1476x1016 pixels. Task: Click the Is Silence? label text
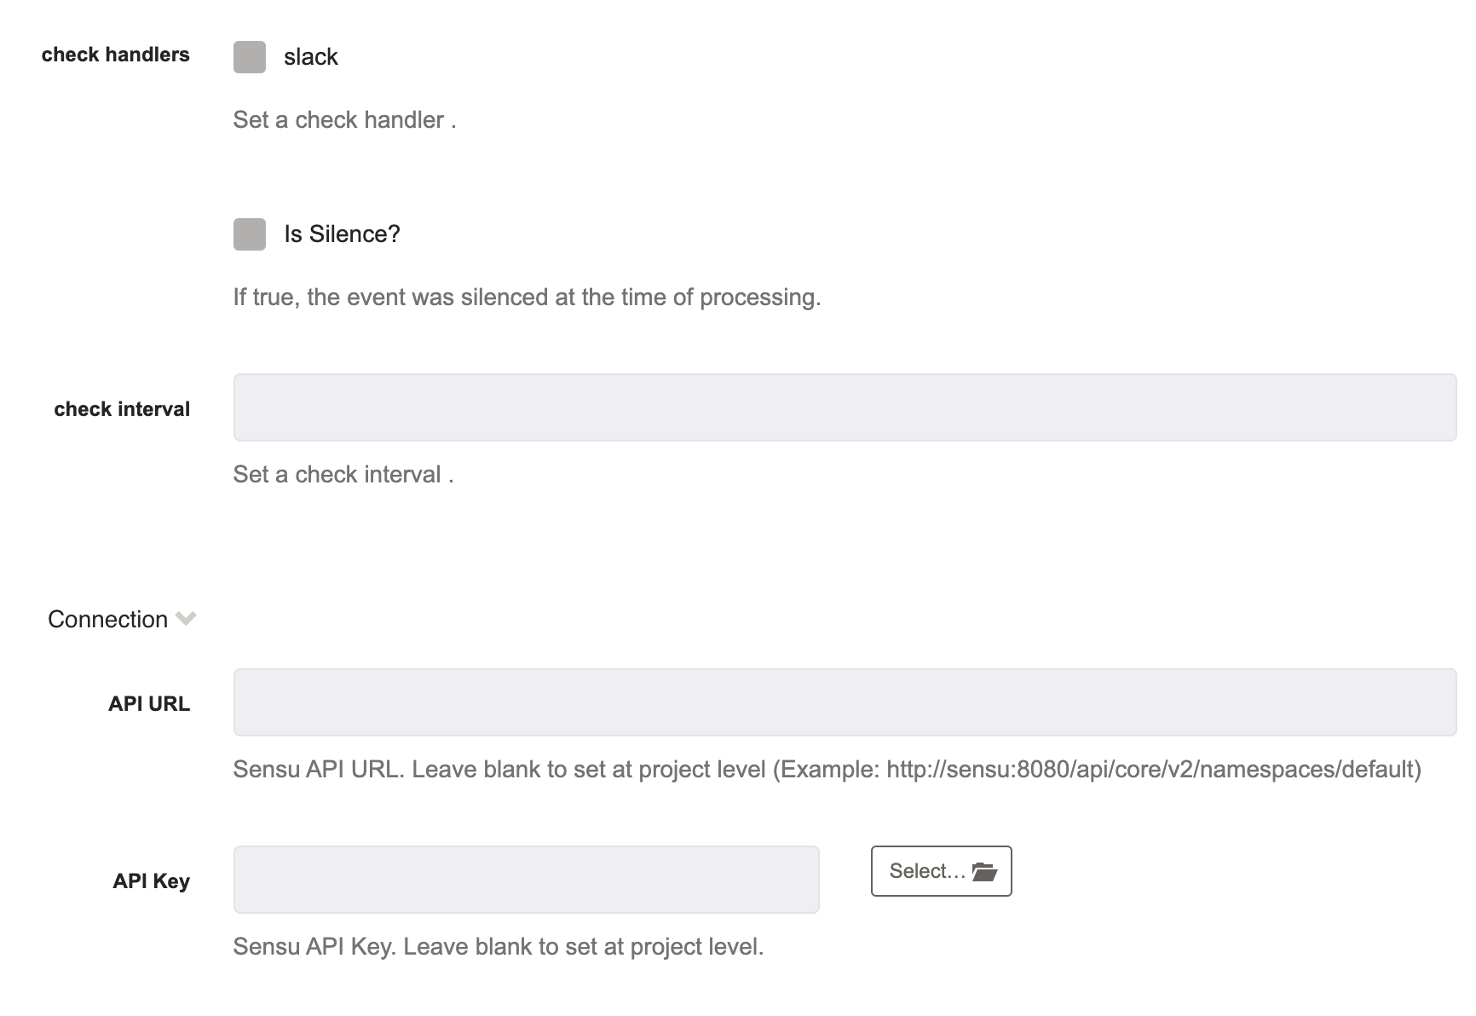click(x=342, y=234)
